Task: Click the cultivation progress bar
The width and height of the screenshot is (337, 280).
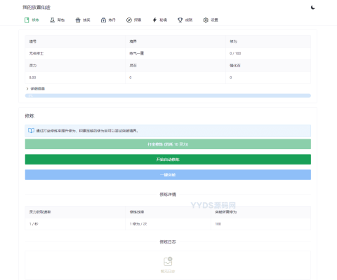Action: pos(168,96)
